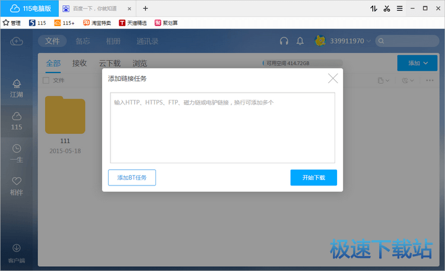Open 江湖 in the sidebar
Viewport: 445px width, 271px height.
tap(17, 89)
